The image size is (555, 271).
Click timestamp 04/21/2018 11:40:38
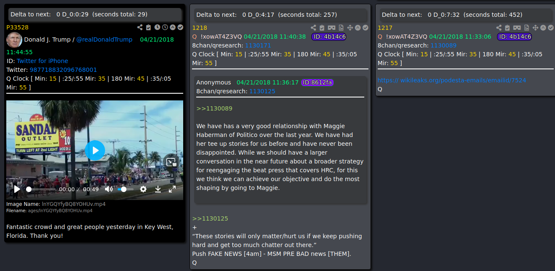coord(275,37)
